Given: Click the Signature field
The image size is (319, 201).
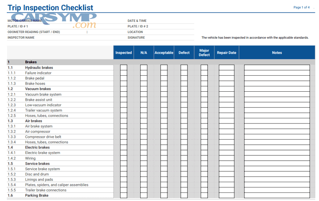Looking at the screenshot, I should click(170, 38).
